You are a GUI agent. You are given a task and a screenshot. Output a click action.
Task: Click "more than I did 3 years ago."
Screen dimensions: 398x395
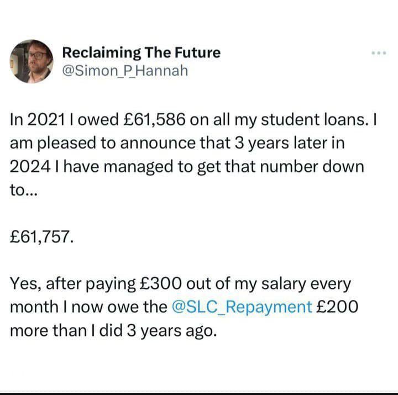113,330
